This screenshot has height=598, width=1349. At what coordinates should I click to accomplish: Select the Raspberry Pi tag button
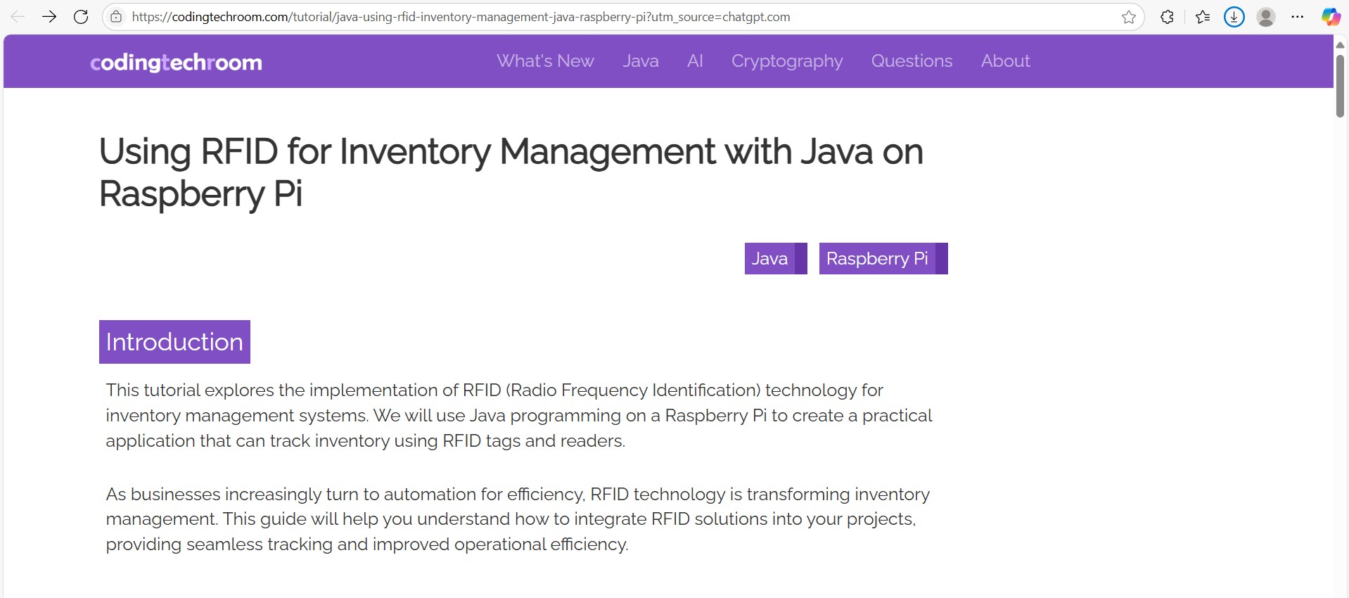pos(883,259)
